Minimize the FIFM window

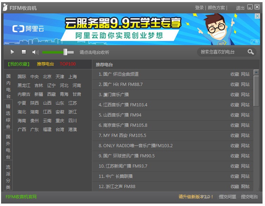click(250, 7)
